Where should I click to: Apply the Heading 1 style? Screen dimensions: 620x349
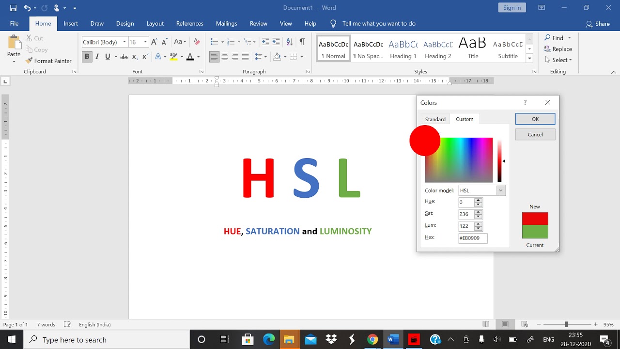click(403, 49)
